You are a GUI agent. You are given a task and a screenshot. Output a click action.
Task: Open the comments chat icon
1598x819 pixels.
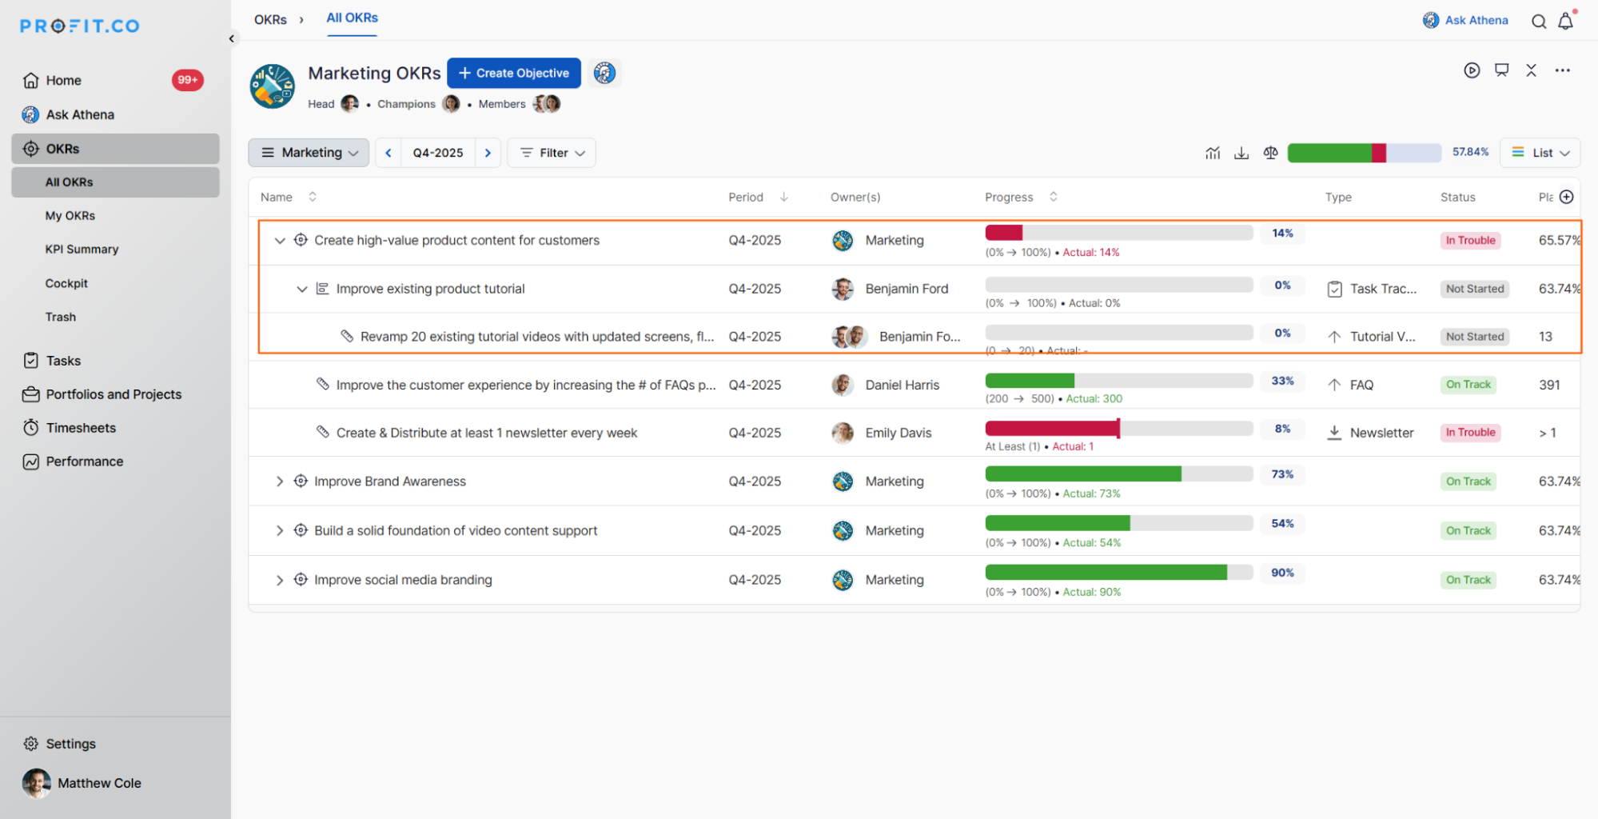pos(1501,70)
